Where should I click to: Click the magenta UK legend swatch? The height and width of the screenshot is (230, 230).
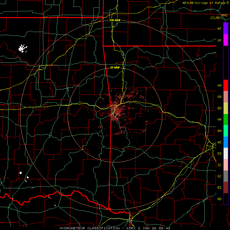pyautogui.click(x=226, y=40)
